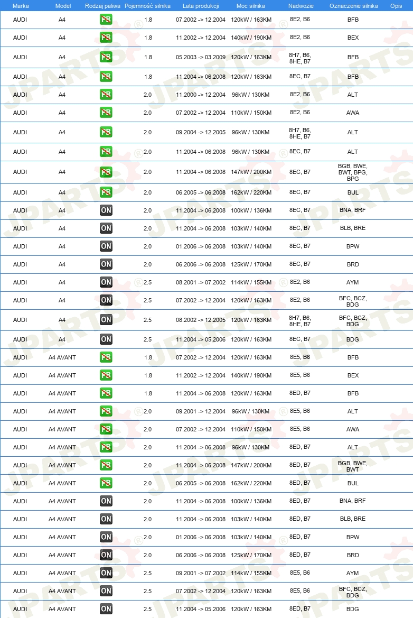
Task: Click the Pojemność silnika column header
Action: point(148,6)
